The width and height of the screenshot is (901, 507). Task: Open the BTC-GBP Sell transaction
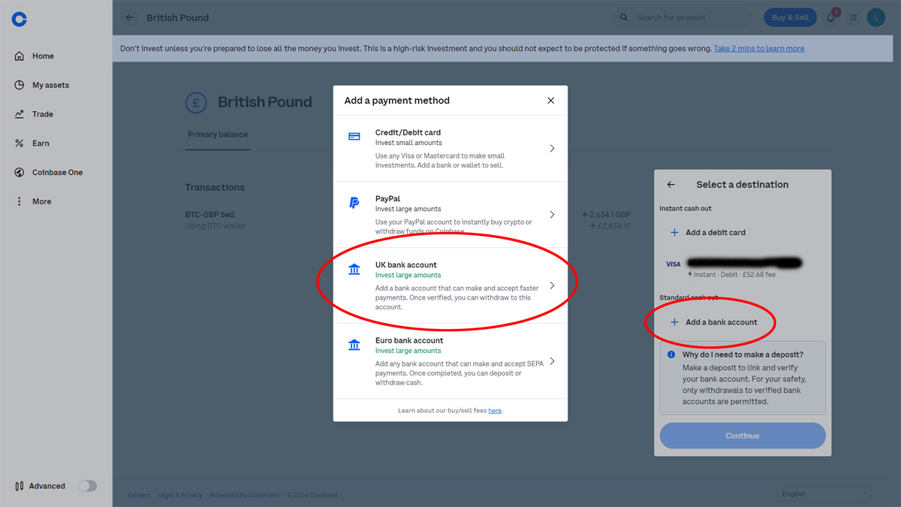tap(408, 220)
